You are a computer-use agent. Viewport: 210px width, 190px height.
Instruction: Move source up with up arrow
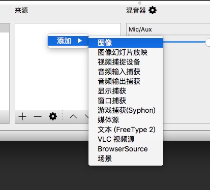73,116
